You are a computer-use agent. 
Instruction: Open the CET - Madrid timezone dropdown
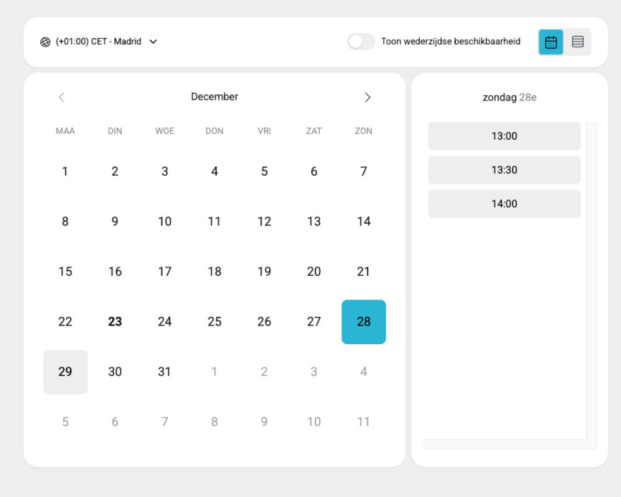tap(99, 42)
